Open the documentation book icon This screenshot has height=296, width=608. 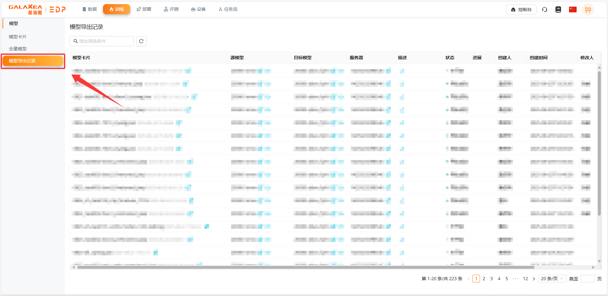pos(558,9)
